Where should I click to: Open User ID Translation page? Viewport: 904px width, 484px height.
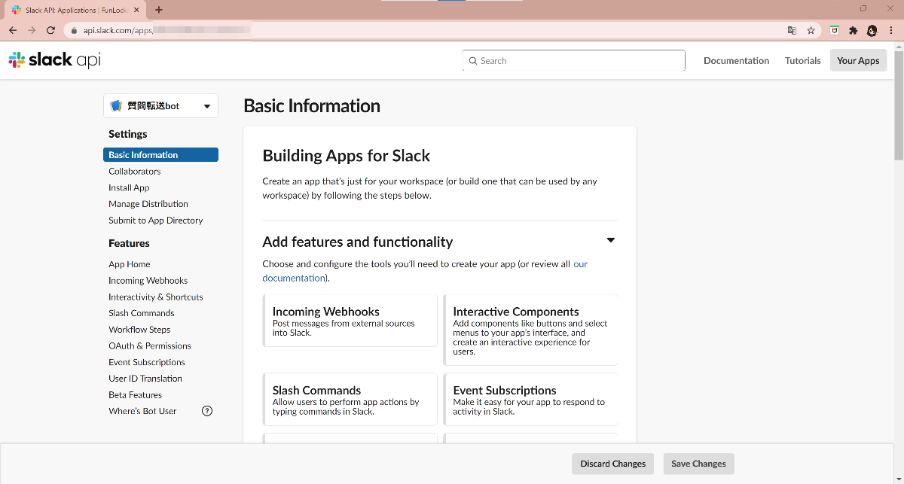pos(145,379)
